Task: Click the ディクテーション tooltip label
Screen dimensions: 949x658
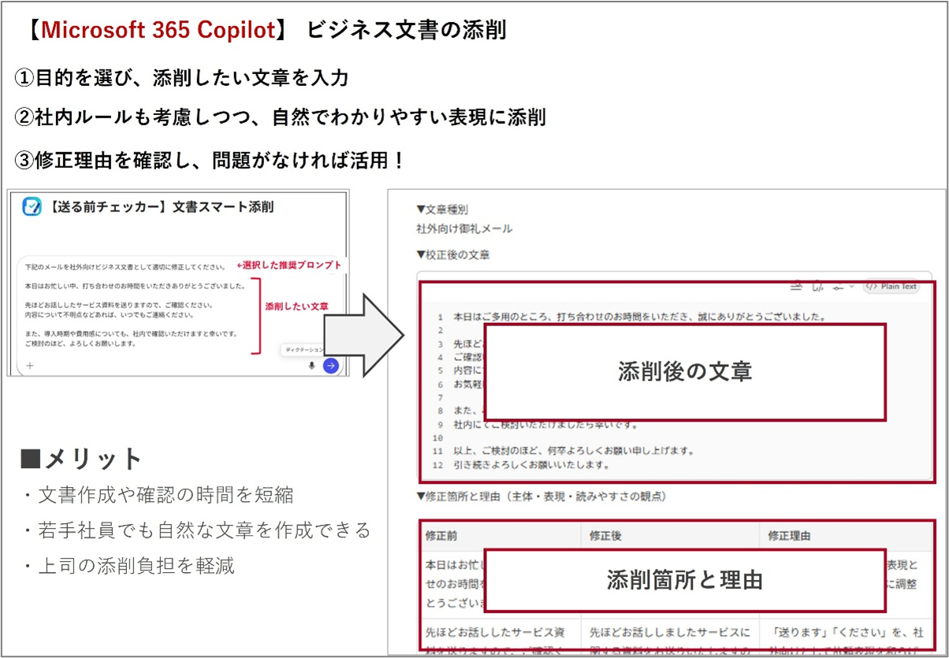Action: tap(304, 348)
